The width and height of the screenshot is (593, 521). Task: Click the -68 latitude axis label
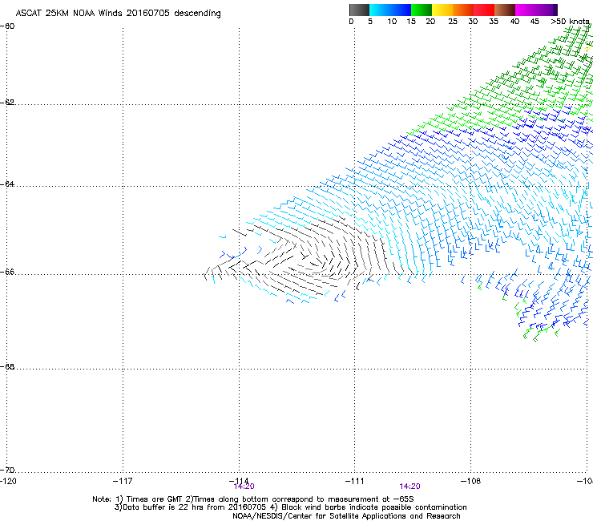[x=8, y=366]
